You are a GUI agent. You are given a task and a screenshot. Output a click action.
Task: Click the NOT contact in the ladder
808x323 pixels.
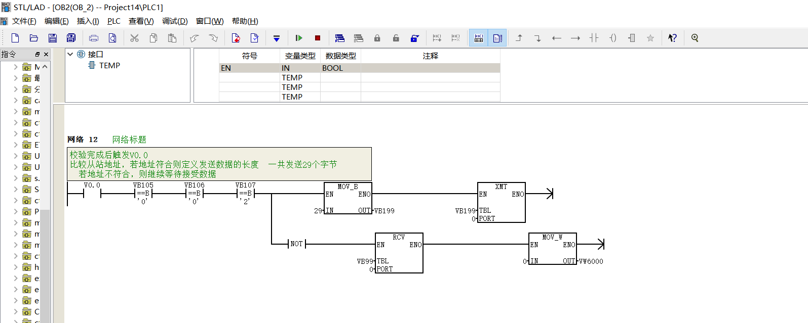tap(297, 244)
